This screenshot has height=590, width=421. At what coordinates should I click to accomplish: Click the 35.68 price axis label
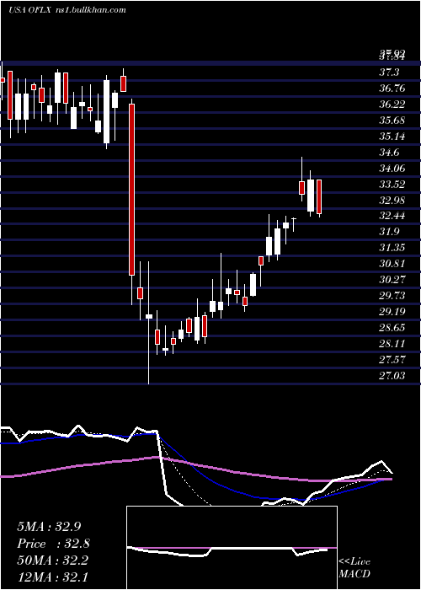tap(392, 121)
